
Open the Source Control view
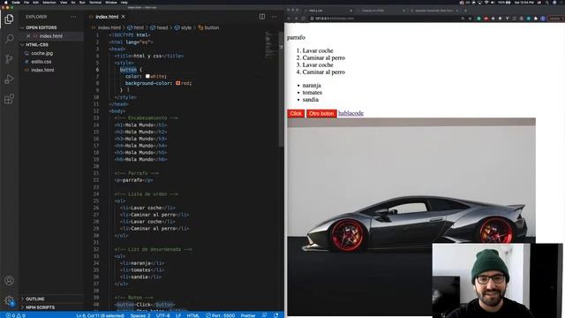click(x=9, y=59)
